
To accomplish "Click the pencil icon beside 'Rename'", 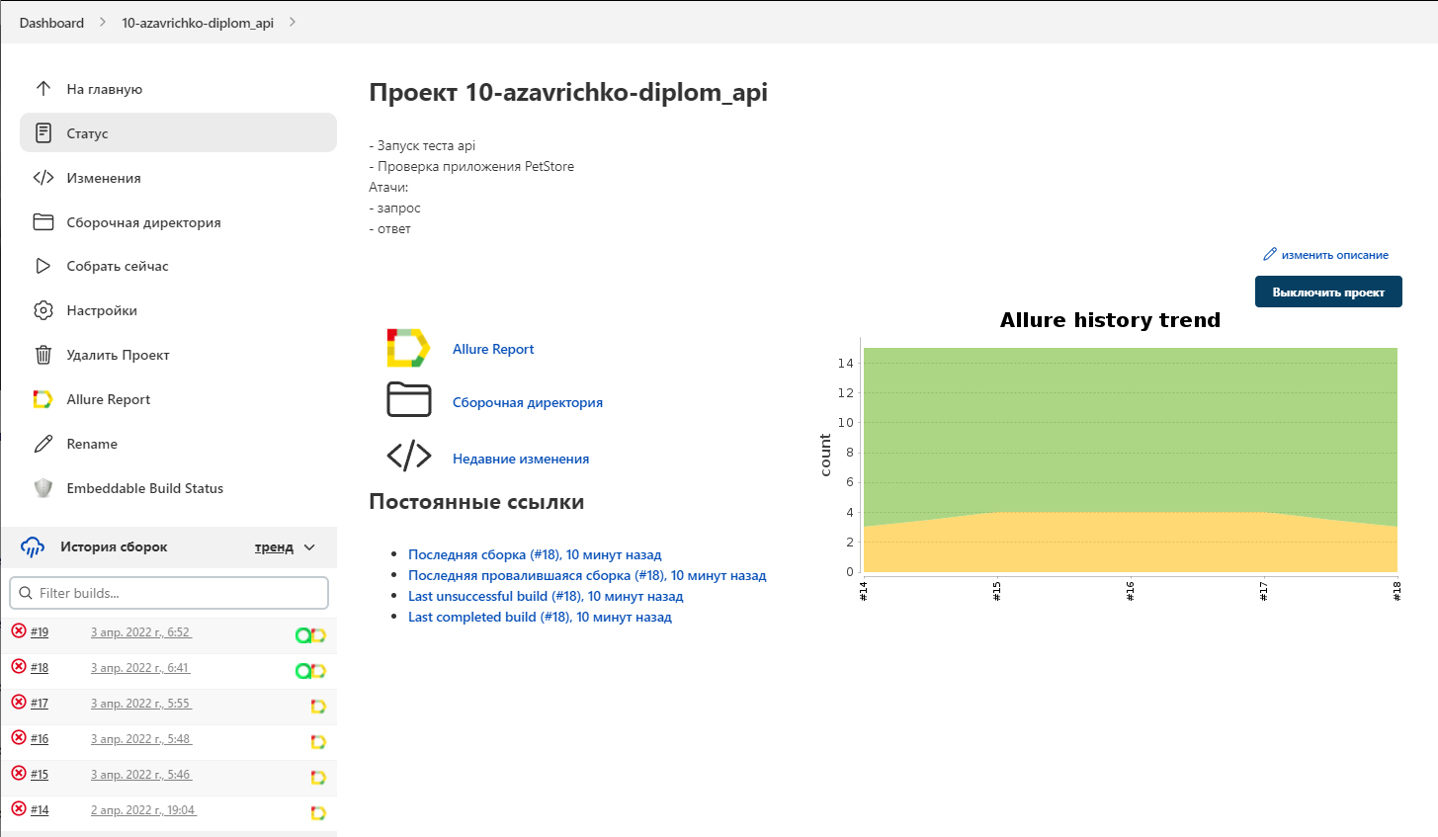I will point(43,444).
